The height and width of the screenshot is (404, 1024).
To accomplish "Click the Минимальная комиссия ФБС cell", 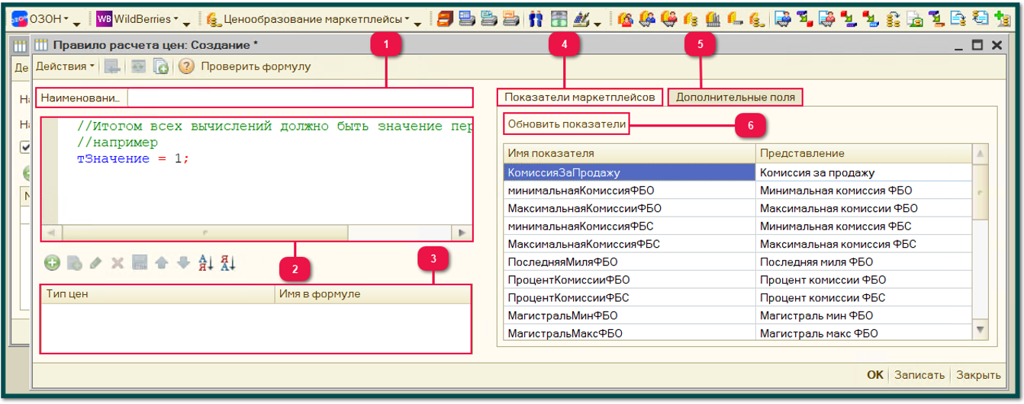I will point(865,226).
